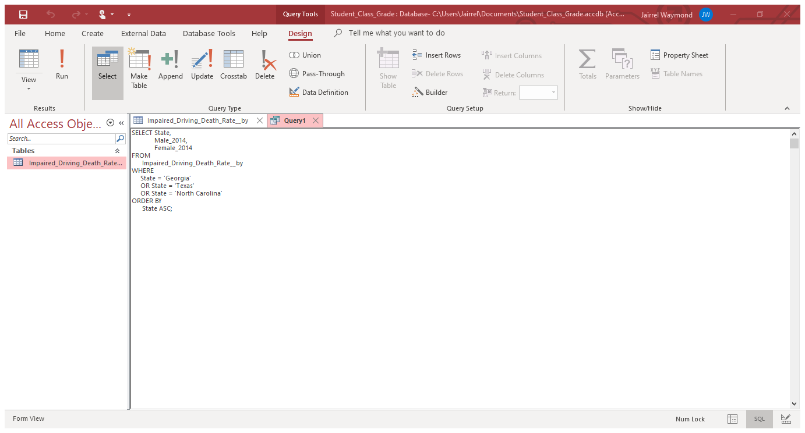Open All Access Objects dropdown menu
This screenshot has width=805, height=433.
tap(111, 123)
